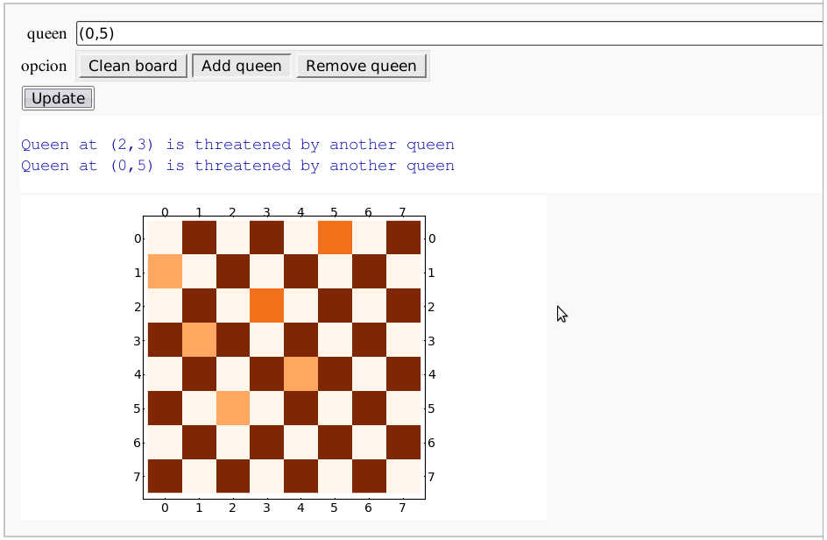827x540 pixels.
Task: Choose the "Add queen" option
Action: (x=241, y=66)
